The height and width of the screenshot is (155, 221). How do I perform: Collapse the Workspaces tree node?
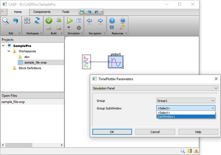click(9, 51)
